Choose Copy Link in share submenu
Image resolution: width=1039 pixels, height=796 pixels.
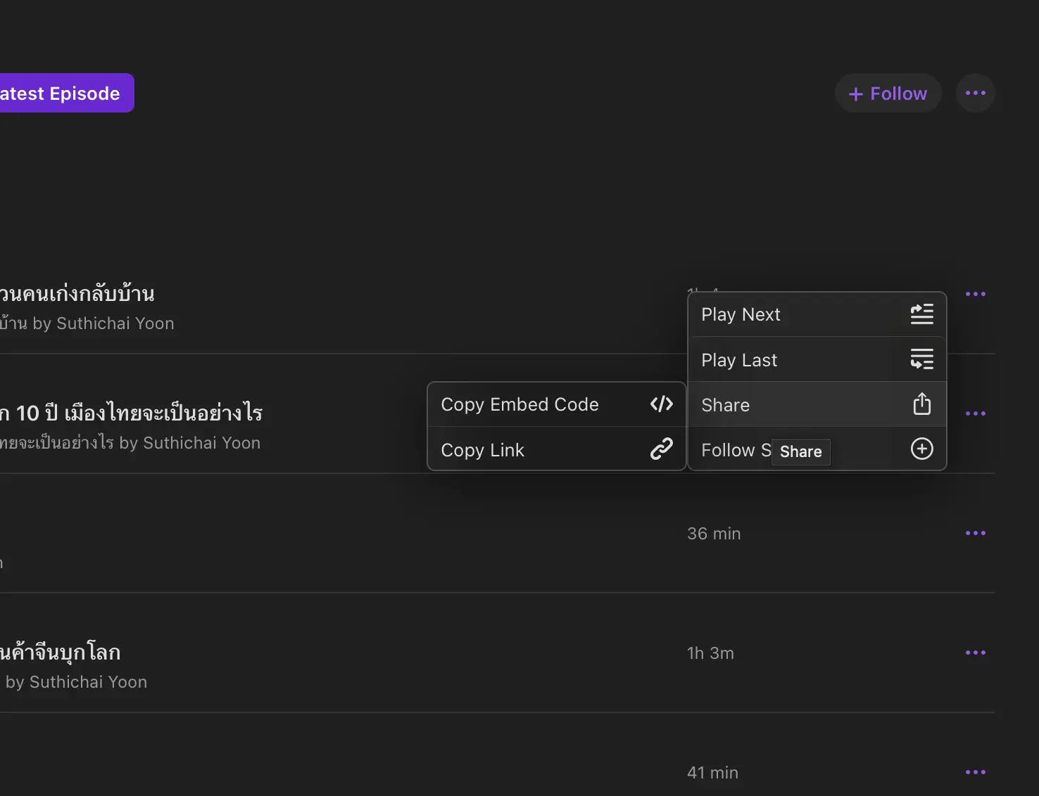[483, 450]
